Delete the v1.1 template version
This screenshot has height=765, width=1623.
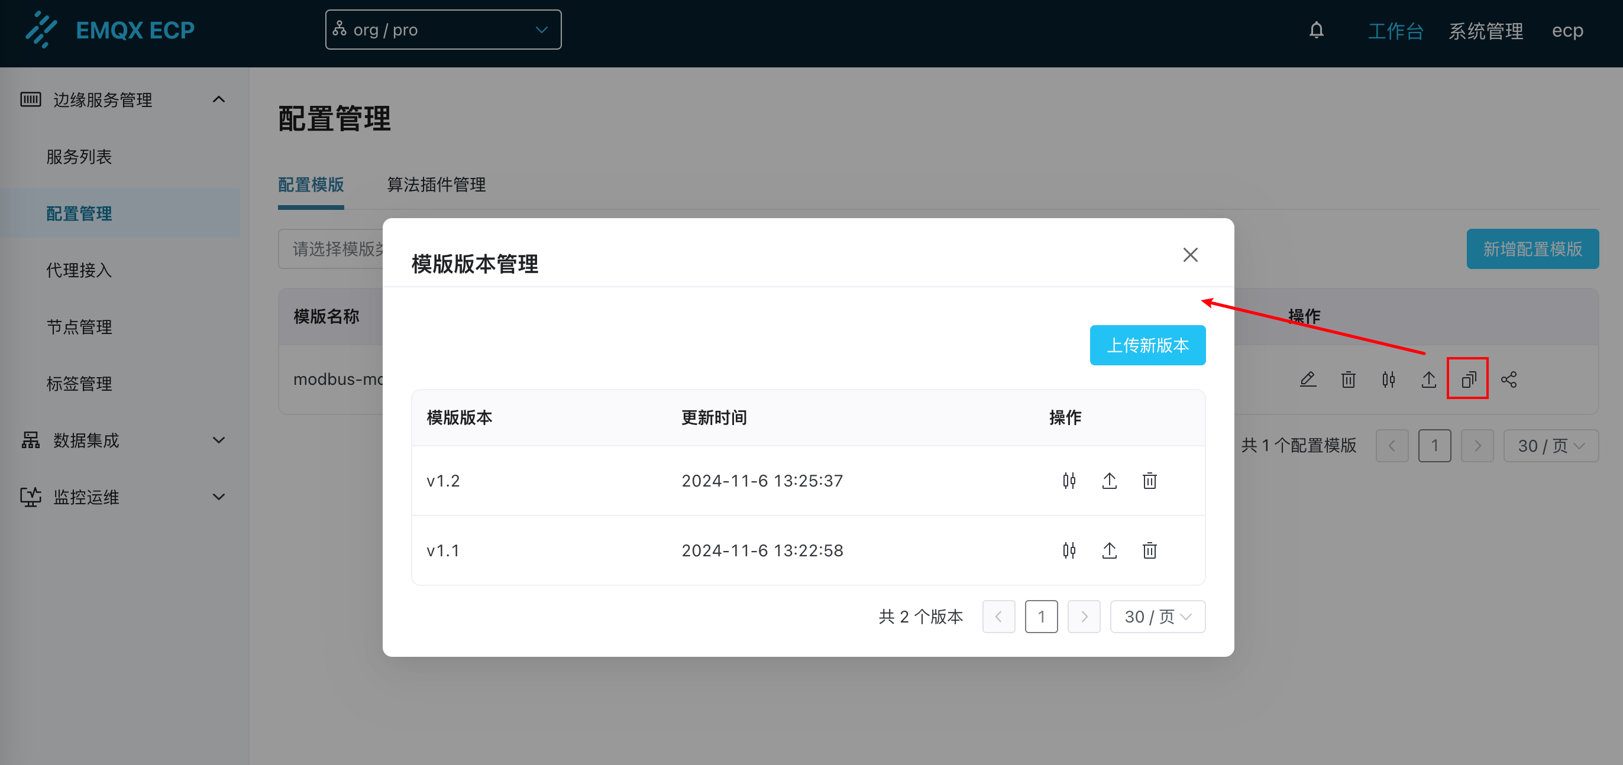[x=1150, y=551]
